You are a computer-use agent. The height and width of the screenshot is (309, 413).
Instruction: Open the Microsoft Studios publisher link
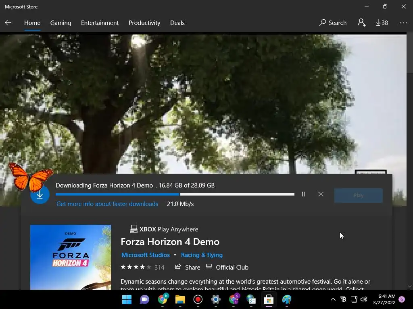(145, 255)
